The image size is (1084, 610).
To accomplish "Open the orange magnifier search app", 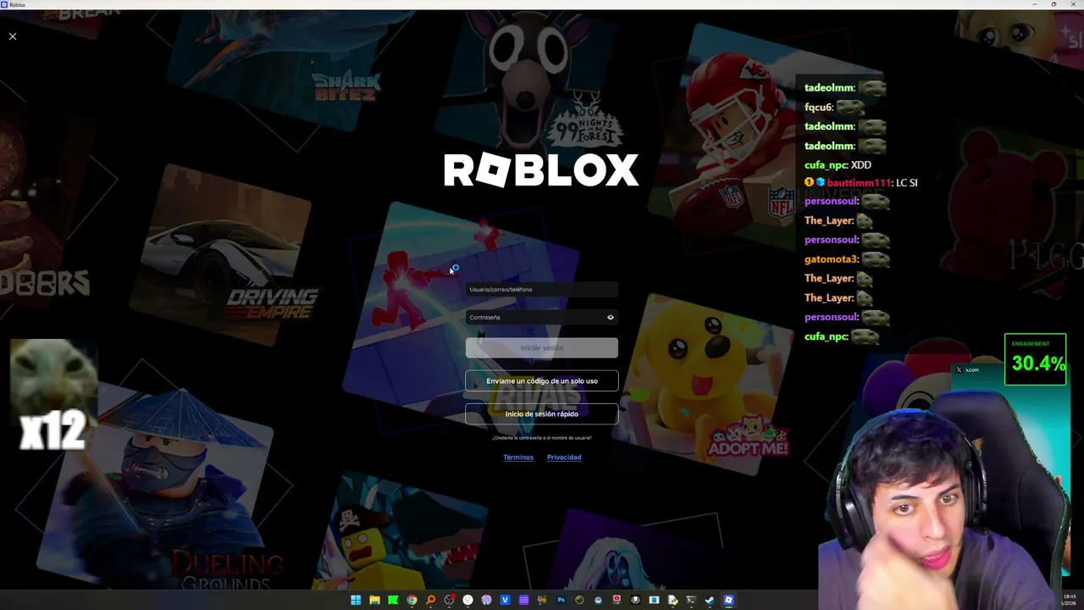I will 430,601.
